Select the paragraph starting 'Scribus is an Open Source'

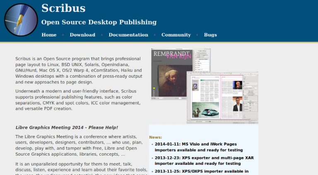79,70
